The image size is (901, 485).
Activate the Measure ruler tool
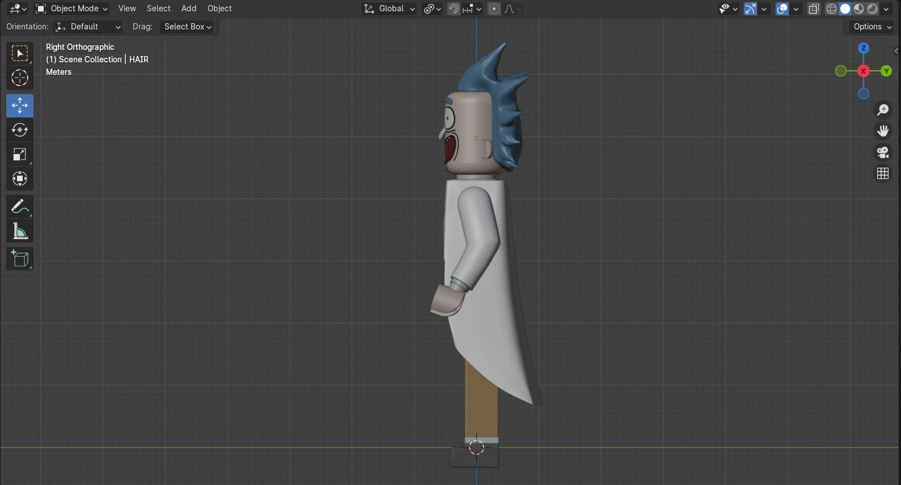pos(20,231)
